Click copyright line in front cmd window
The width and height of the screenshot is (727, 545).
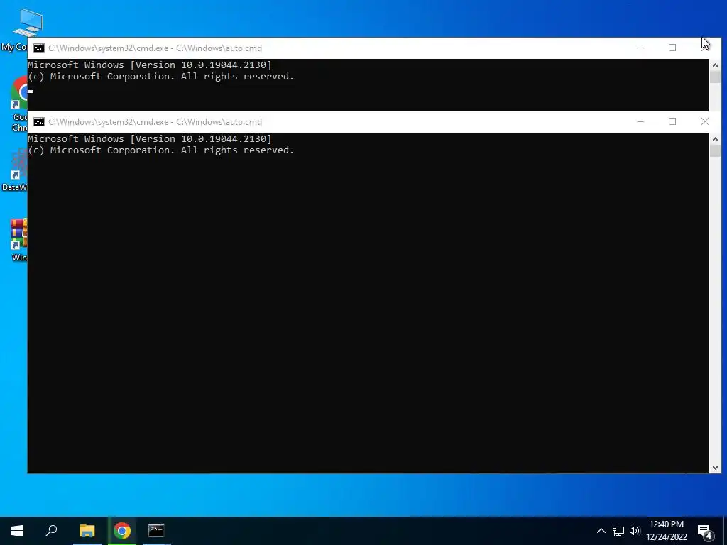(161, 150)
